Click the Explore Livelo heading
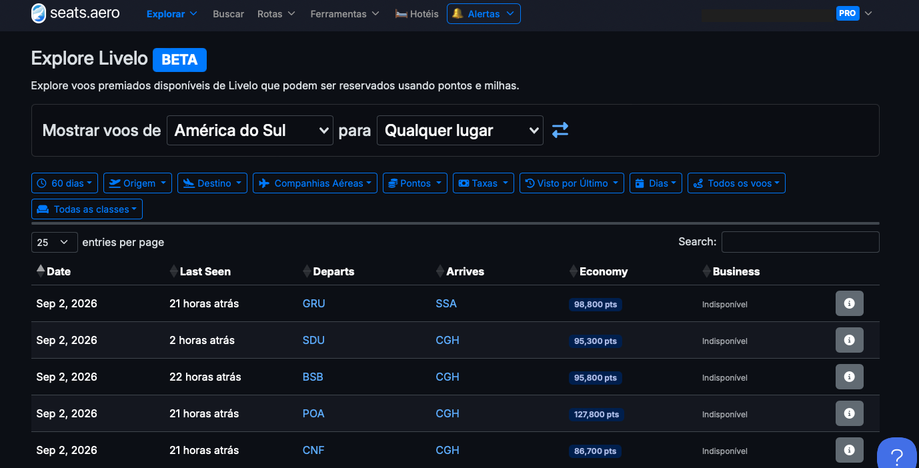The height and width of the screenshot is (468, 919). (x=89, y=59)
